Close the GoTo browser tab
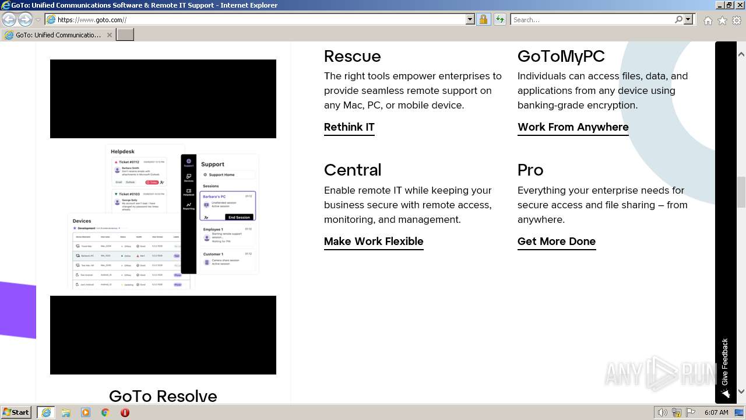This screenshot has height=420, width=746. click(109, 35)
